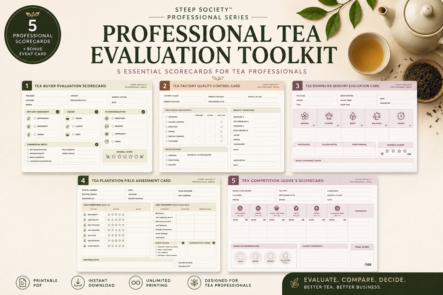This screenshot has height=295, width=443.
Task: Click the Appearance icon on the Judge's Scorecard
Action: point(240,208)
